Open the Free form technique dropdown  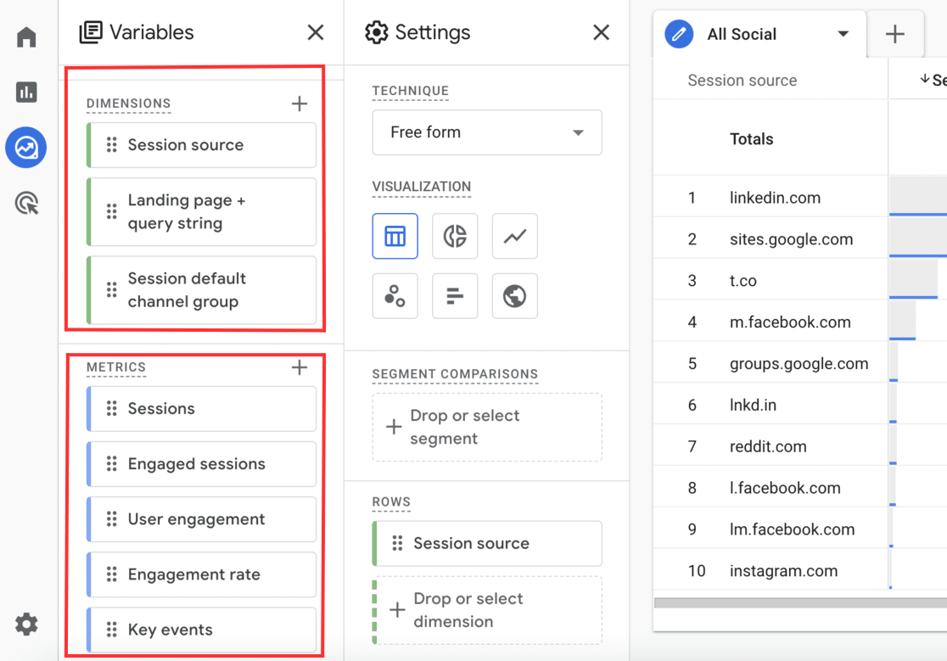coord(487,132)
